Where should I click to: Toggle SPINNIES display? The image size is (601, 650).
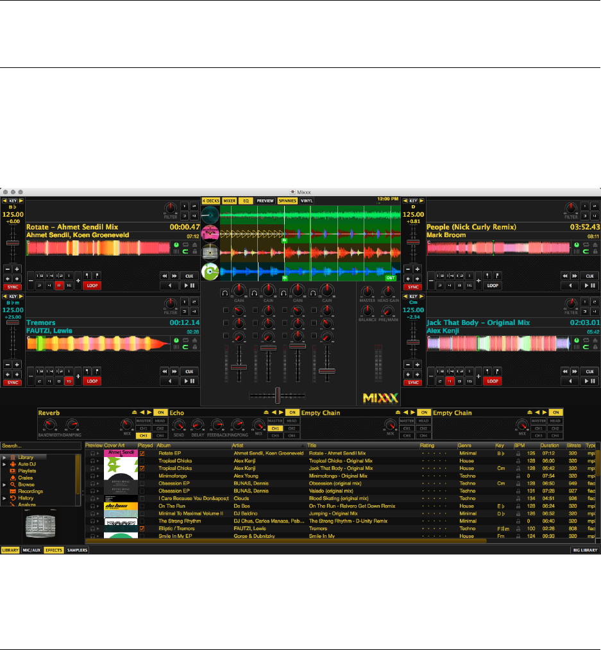pos(287,201)
